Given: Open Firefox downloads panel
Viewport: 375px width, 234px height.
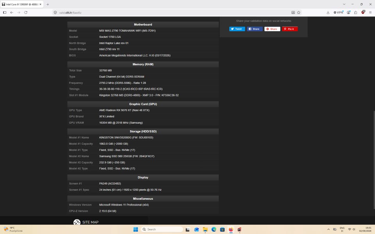Looking at the screenshot, I should pyautogui.click(x=328, y=12).
